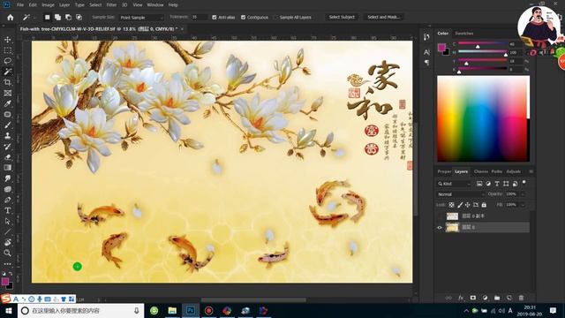The width and height of the screenshot is (565, 318).
Task: Open the Sample Size Point Sample dropdown
Action: (x=141, y=18)
